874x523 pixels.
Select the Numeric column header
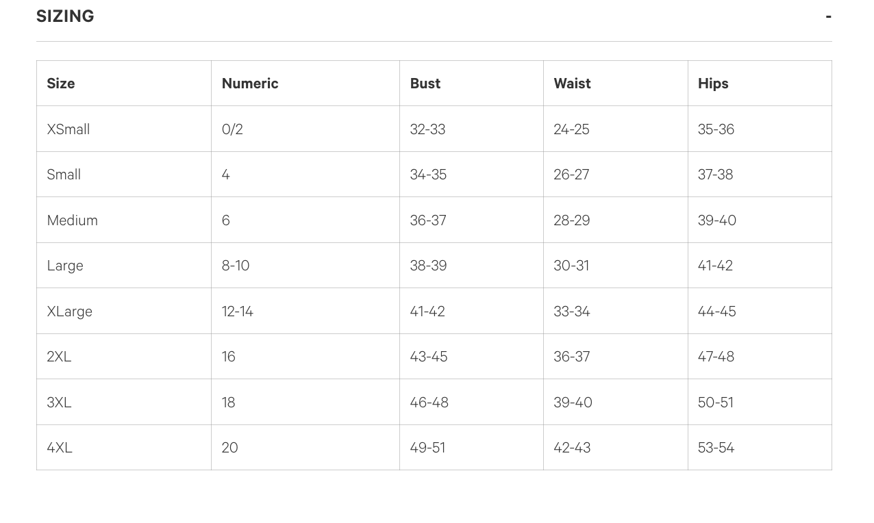(250, 84)
